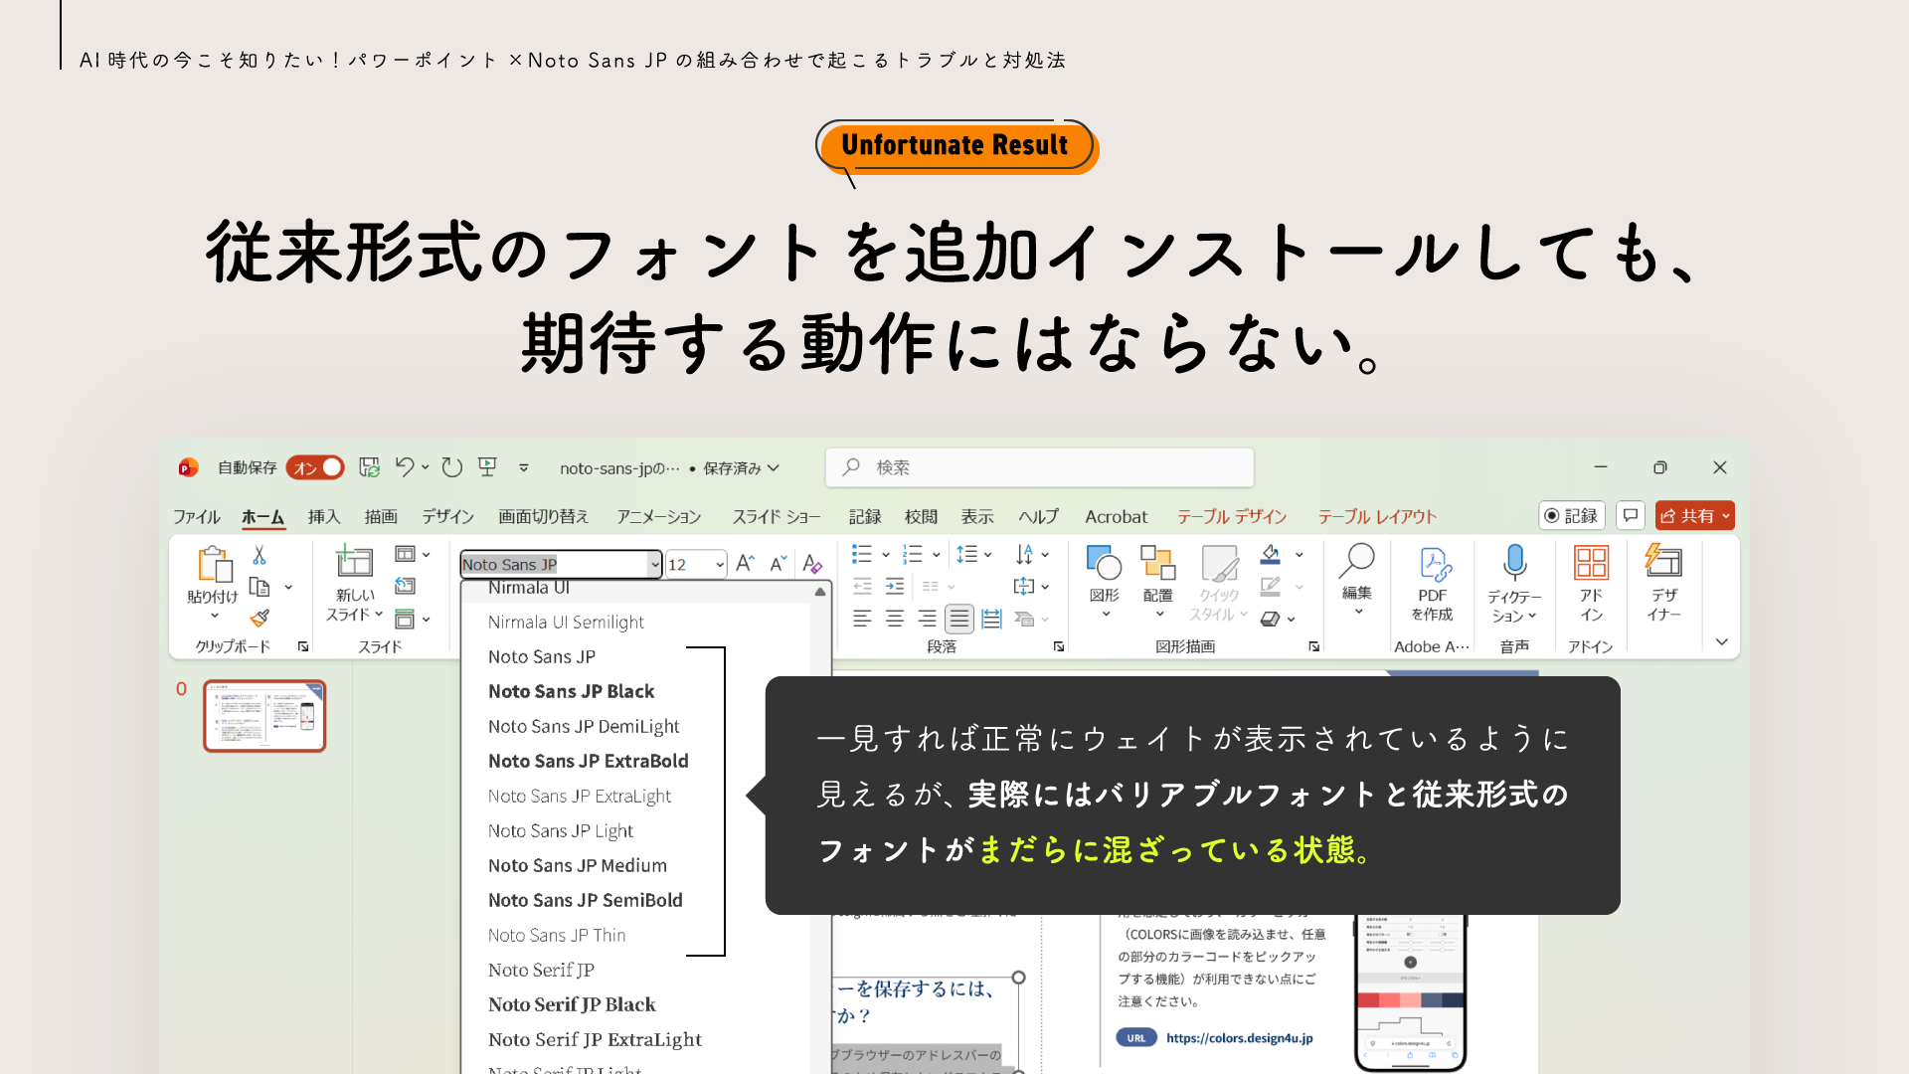The image size is (1909, 1074).
Task: Toggle bullets in the 段落 group
Action: (863, 554)
